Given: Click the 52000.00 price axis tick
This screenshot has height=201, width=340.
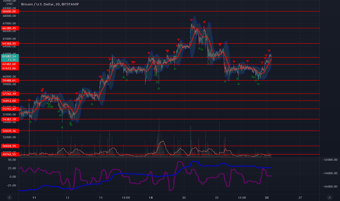Looking at the screenshot, I should (x=9, y=137).
